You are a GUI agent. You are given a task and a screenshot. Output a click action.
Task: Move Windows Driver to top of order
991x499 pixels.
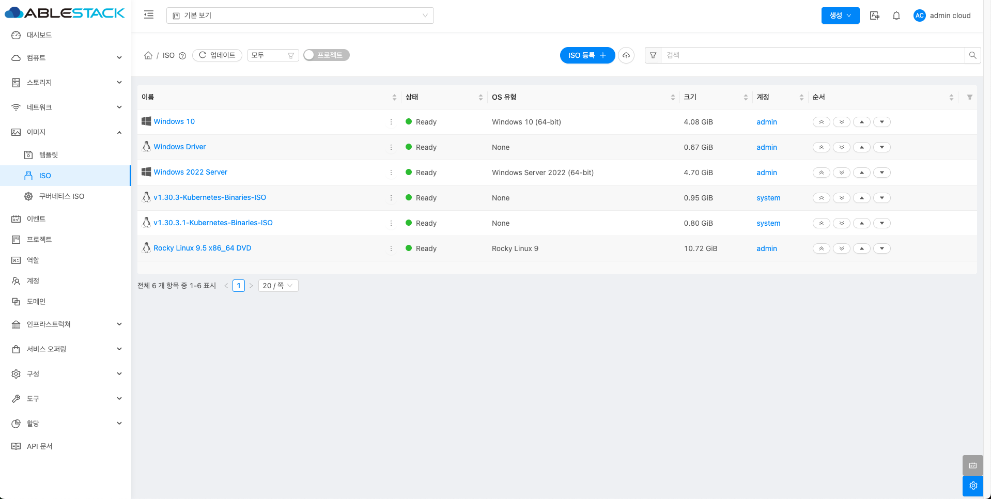pos(821,147)
